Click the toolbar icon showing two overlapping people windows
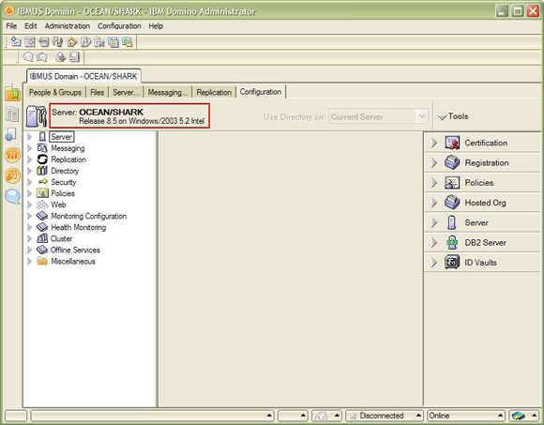 (x=127, y=42)
